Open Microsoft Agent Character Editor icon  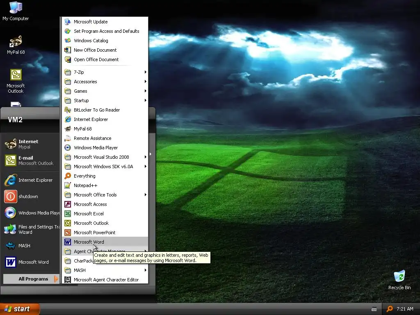[68, 280]
